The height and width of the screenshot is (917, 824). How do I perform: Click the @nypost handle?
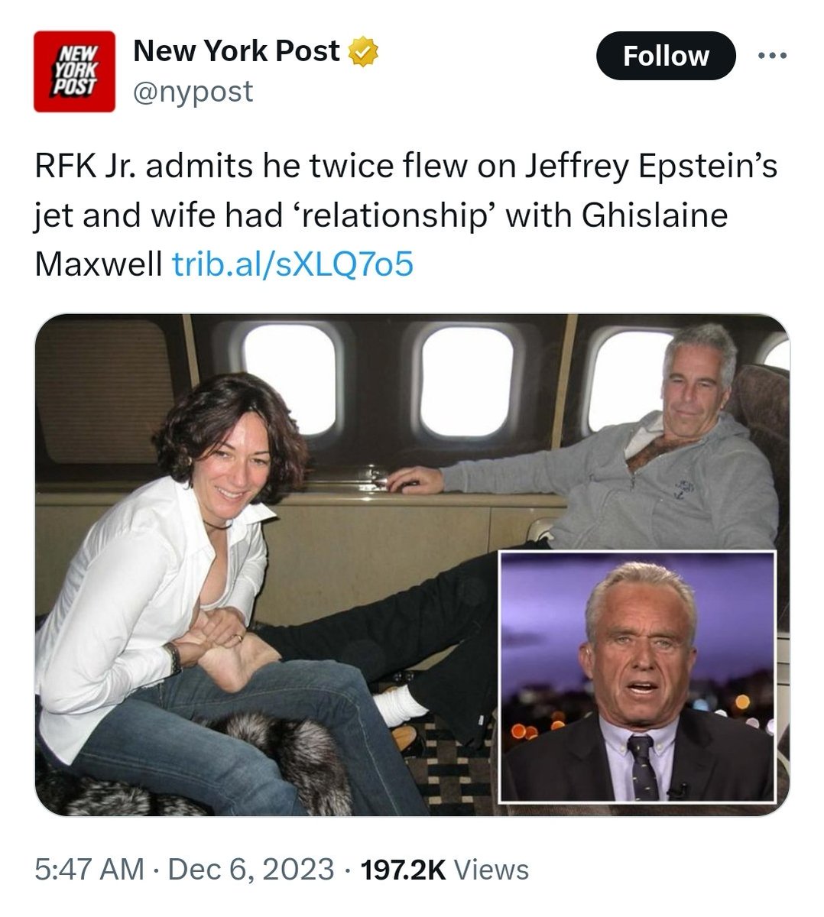click(193, 92)
